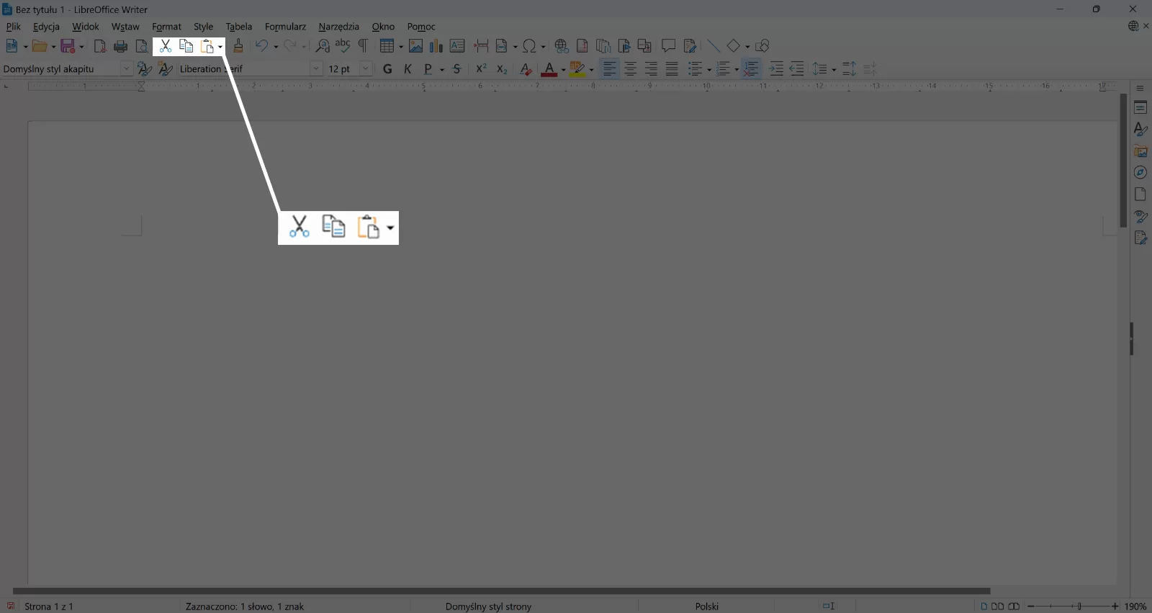The width and height of the screenshot is (1152, 613).
Task: Run the spelling check abc icon
Action: (343, 46)
